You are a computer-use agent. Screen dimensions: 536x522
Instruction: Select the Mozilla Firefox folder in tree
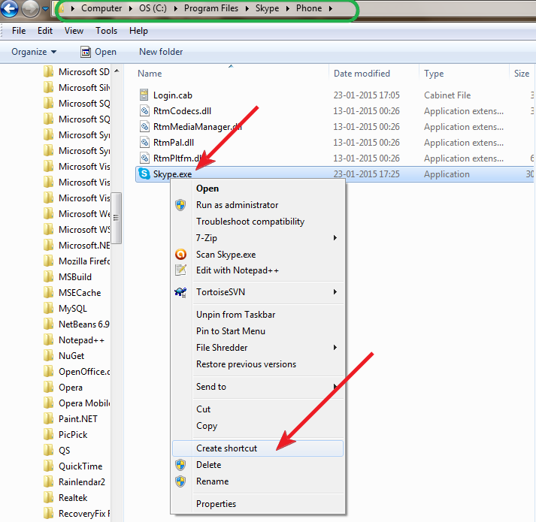pos(77,261)
